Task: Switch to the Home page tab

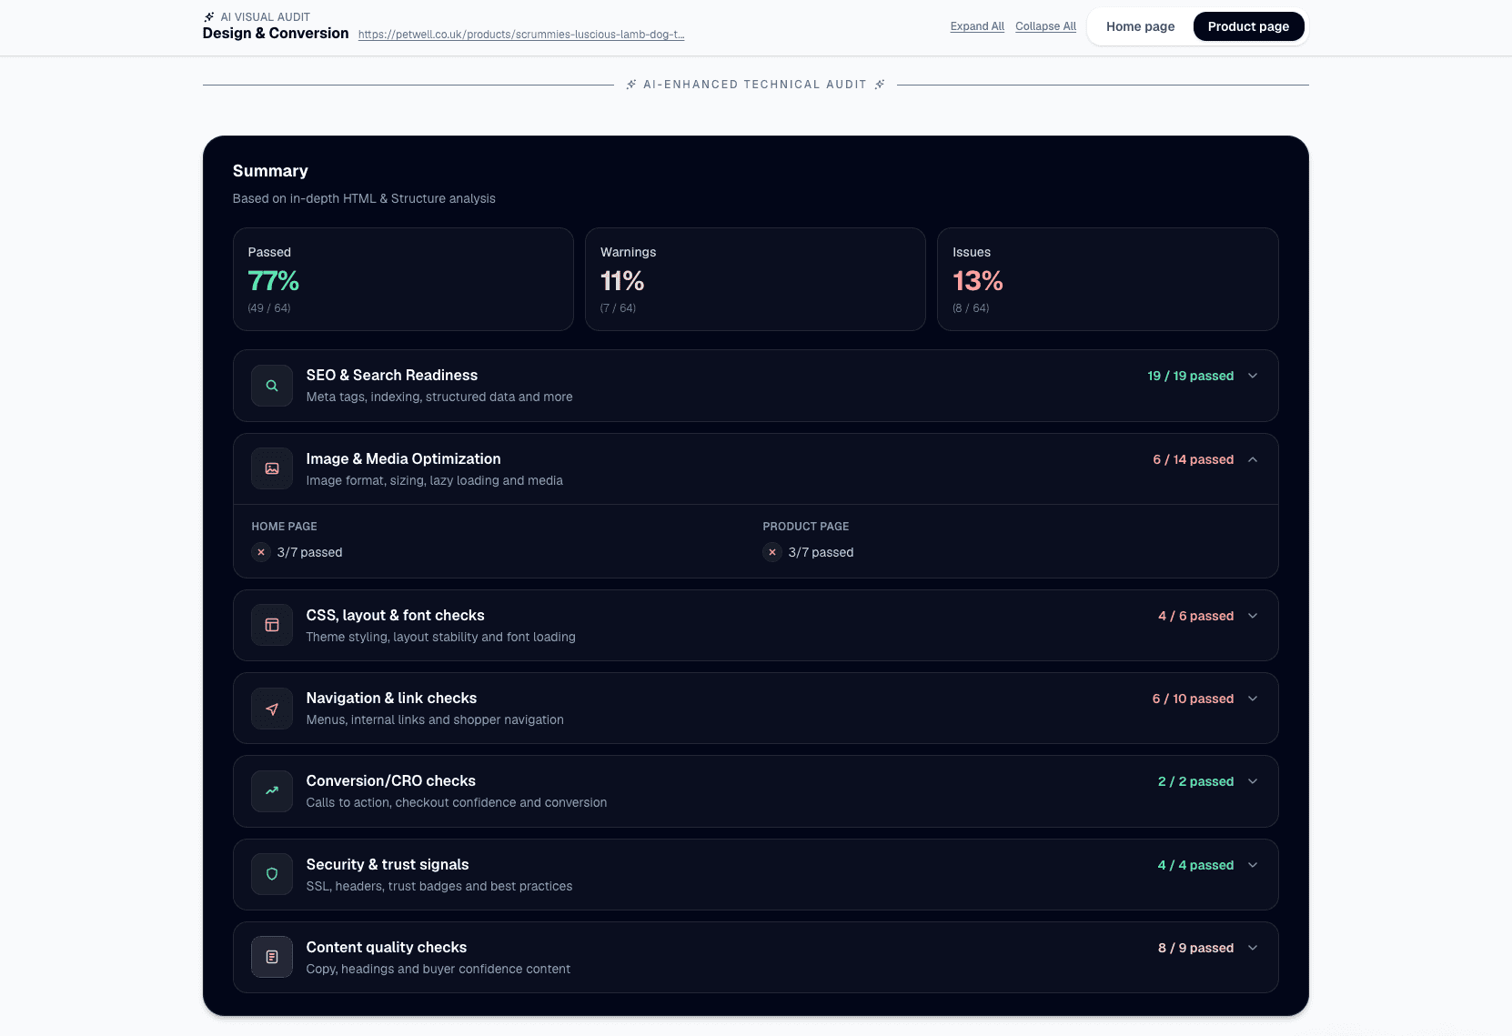Action: pyautogui.click(x=1140, y=26)
